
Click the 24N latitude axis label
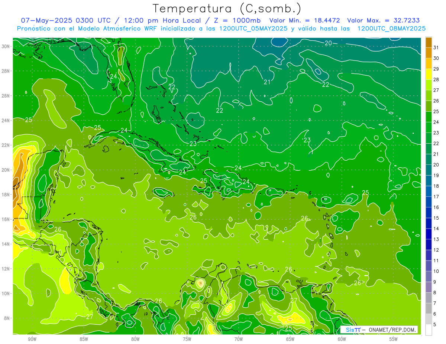click(6, 121)
